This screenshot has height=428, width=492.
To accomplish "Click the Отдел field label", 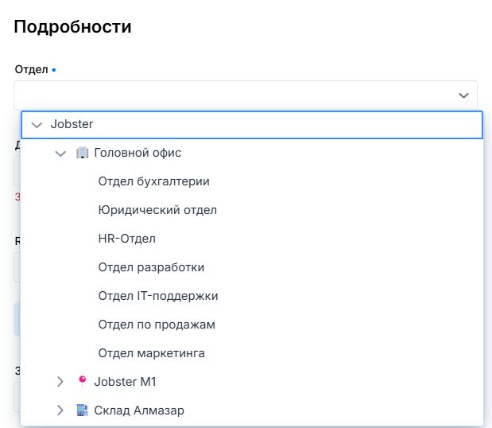I will [x=31, y=69].
